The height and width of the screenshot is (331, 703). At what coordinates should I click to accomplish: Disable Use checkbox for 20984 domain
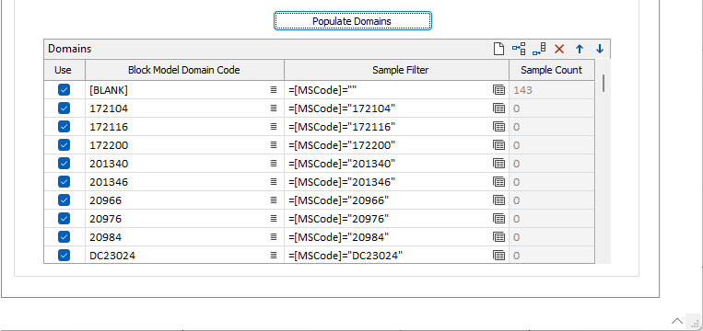click(64, 236)
